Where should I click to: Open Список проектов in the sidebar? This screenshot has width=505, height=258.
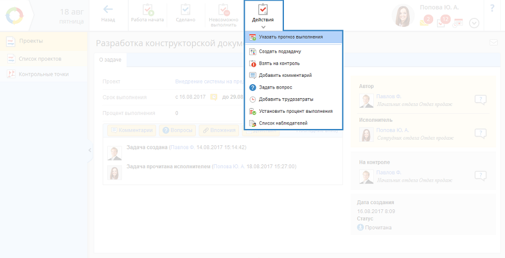[40, 58]
